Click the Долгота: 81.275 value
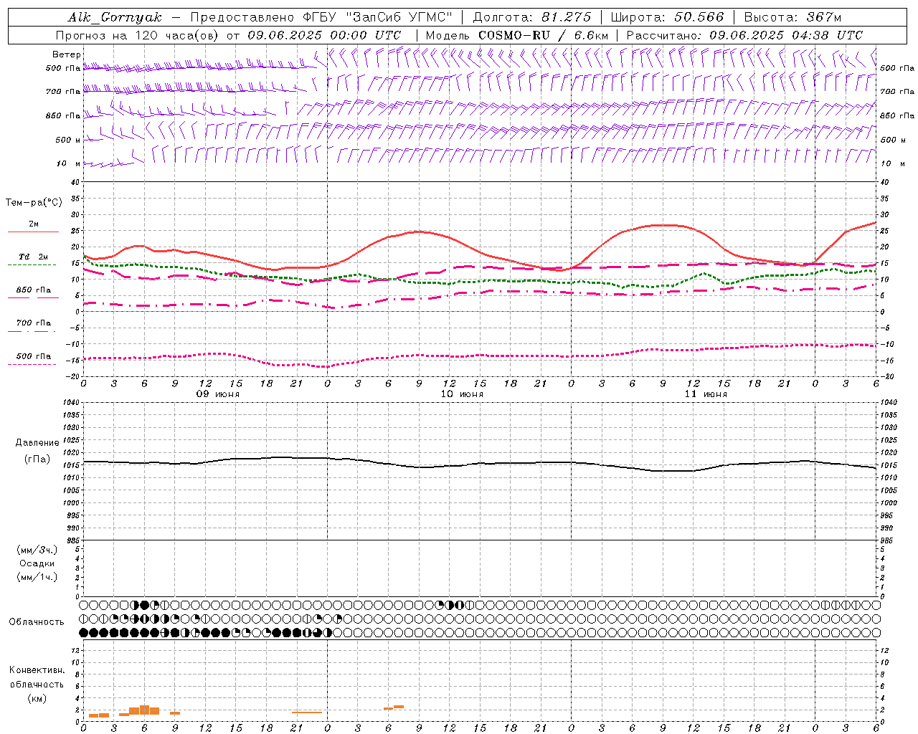 pos(532,17)
